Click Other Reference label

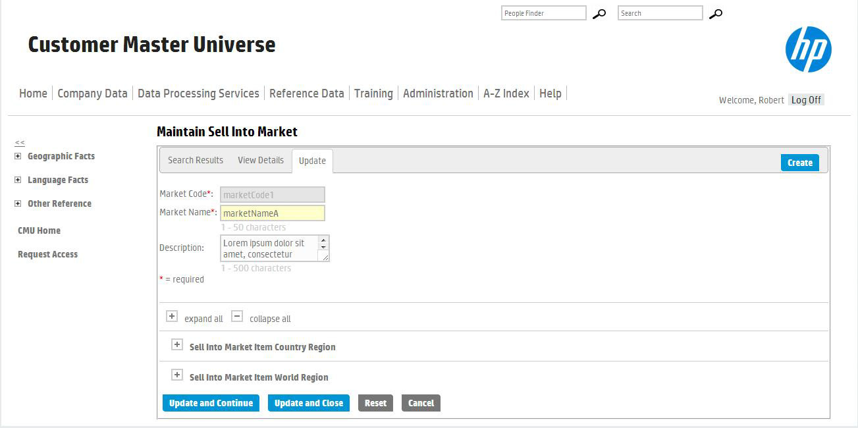pyautogui.click(x=59, y=203)
